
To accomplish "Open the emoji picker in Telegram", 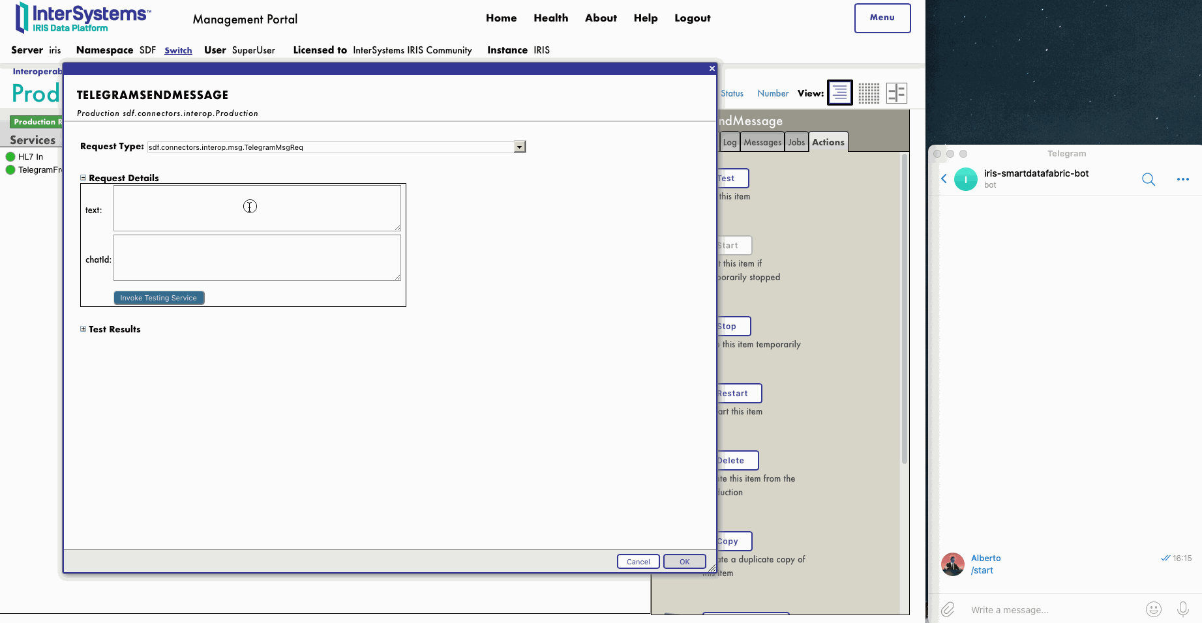I will (x=1154, y=609).
